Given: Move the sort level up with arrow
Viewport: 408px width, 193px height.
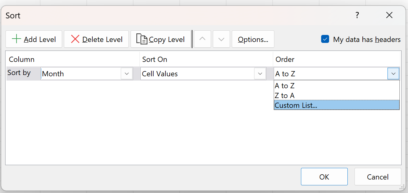Looking at the screenshot, I should pyautogui.click(x=202, y=39).
